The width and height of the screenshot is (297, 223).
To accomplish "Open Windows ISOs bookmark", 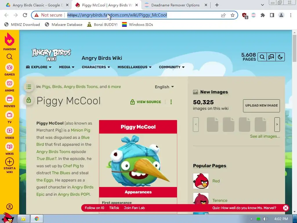I will click(137, 24).
